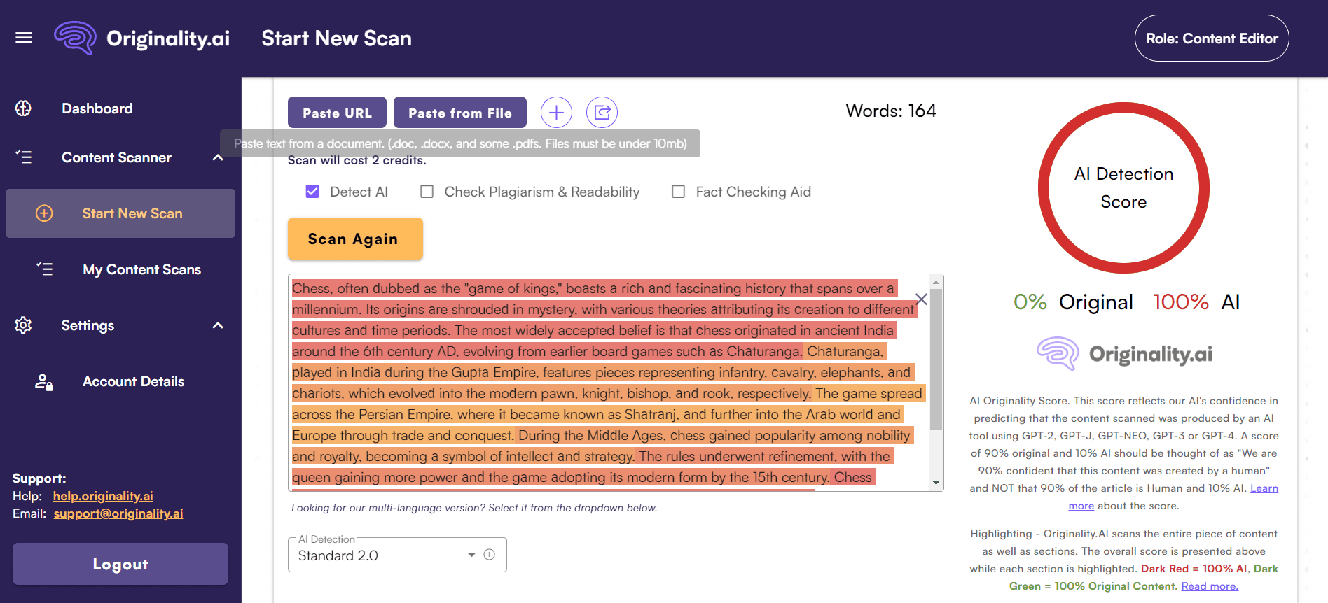Click the Settings gear icon

pyautogui.click(x=24, y=325)
